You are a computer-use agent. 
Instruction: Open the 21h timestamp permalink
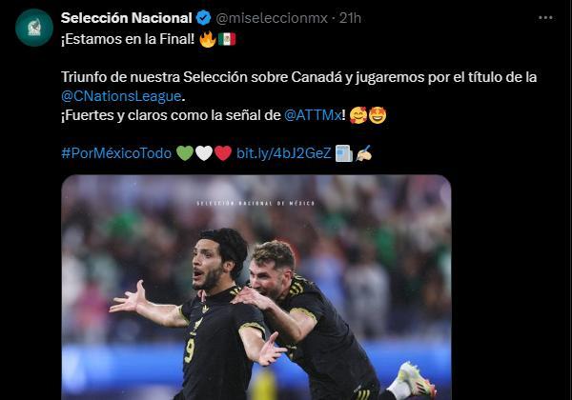point(350,18)
